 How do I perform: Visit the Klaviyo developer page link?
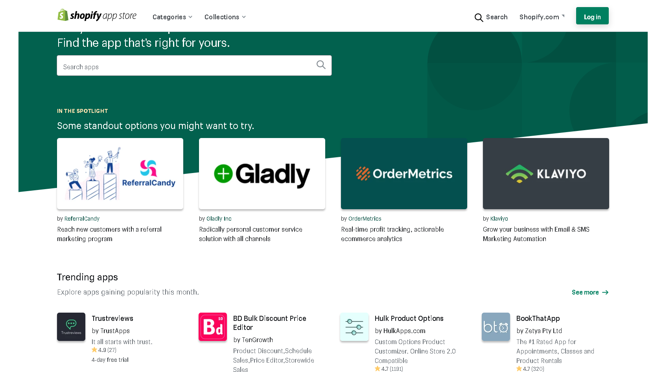coord(499,219)
